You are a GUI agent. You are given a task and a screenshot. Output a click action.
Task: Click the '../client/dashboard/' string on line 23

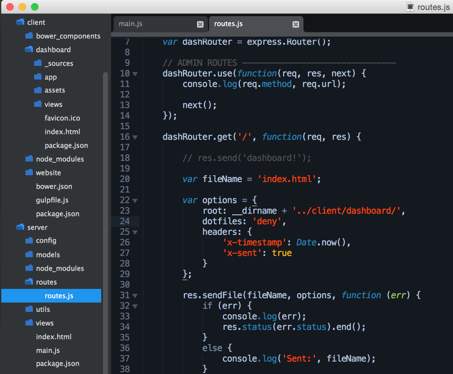tap(346, 211)
